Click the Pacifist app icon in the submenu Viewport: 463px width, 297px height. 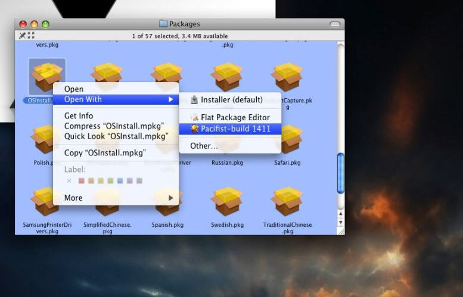pos(194,129)
